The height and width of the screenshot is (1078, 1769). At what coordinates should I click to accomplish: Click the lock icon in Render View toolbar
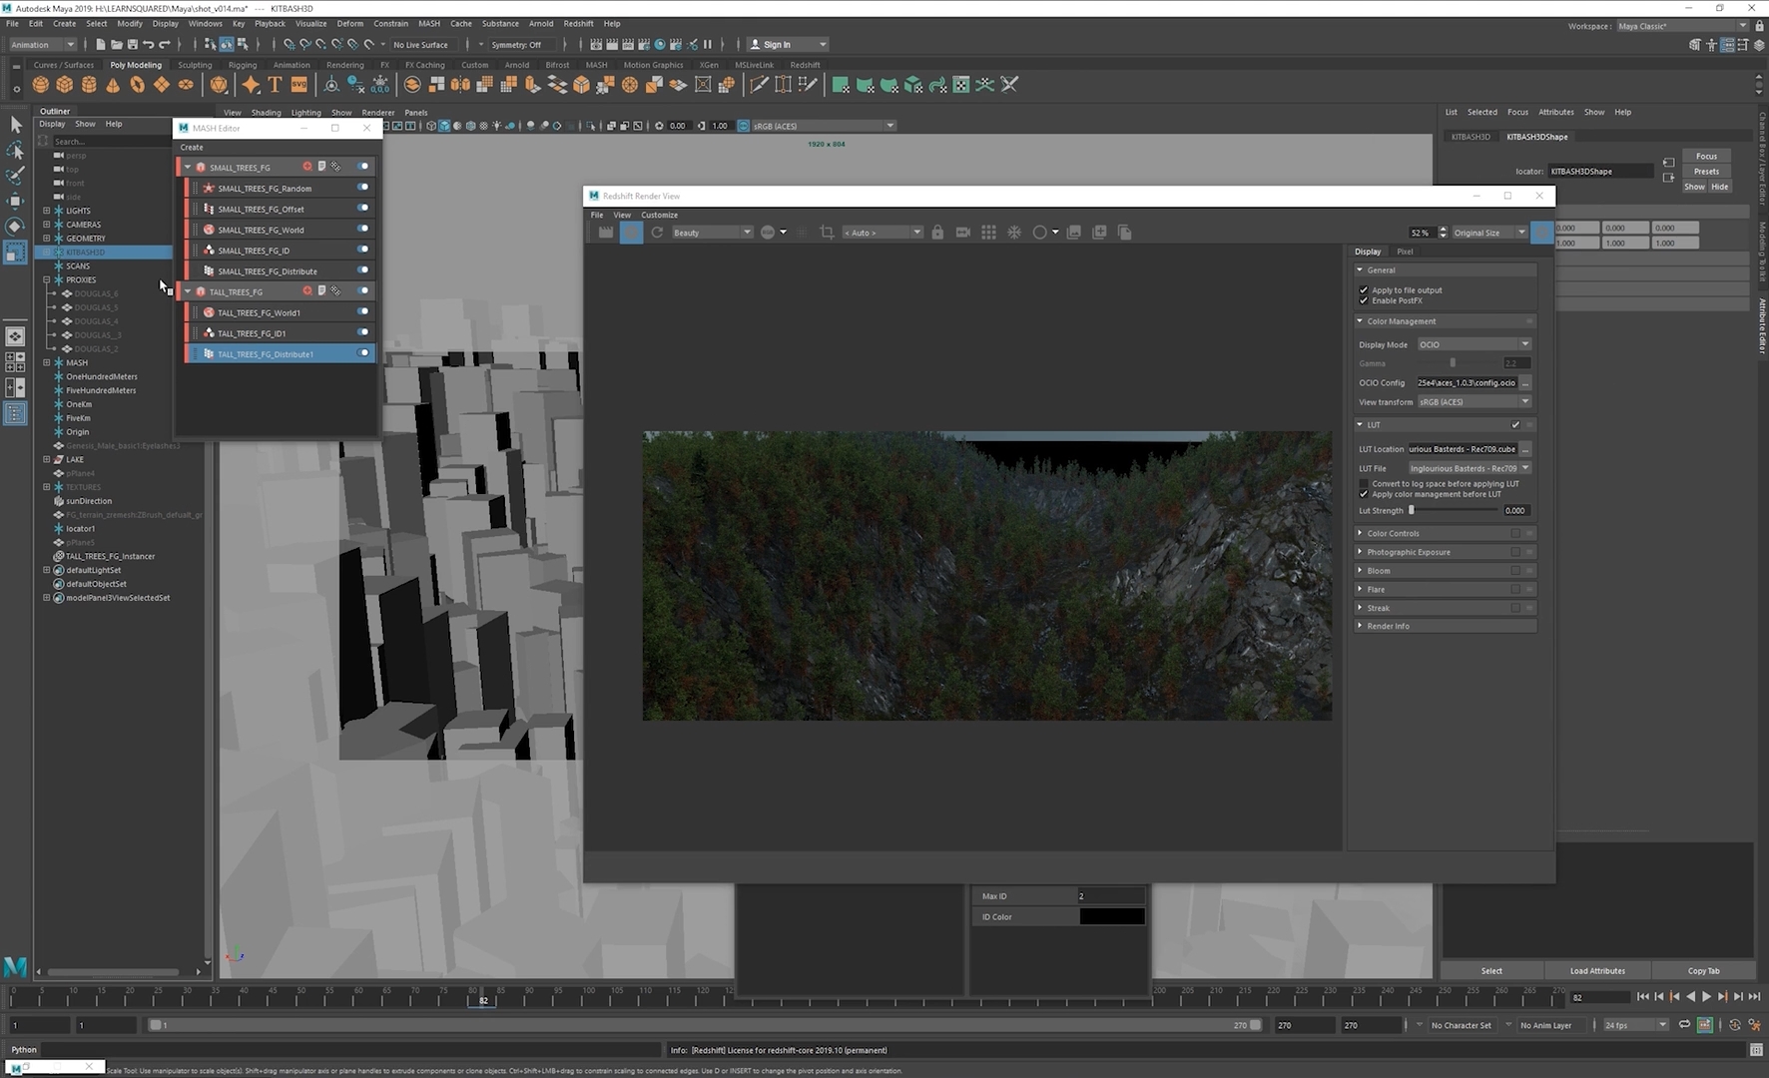937,233
